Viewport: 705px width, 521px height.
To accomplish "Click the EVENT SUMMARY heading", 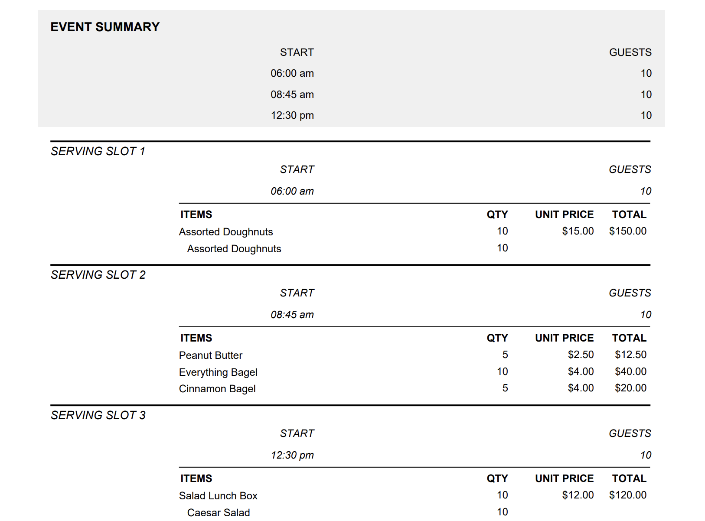I will [105, 27].
